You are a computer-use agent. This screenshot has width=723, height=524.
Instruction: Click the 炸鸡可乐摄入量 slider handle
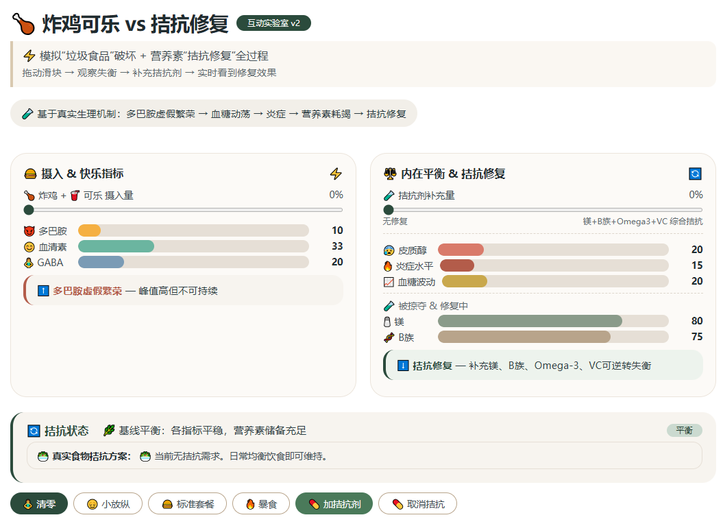pos(29,210)
